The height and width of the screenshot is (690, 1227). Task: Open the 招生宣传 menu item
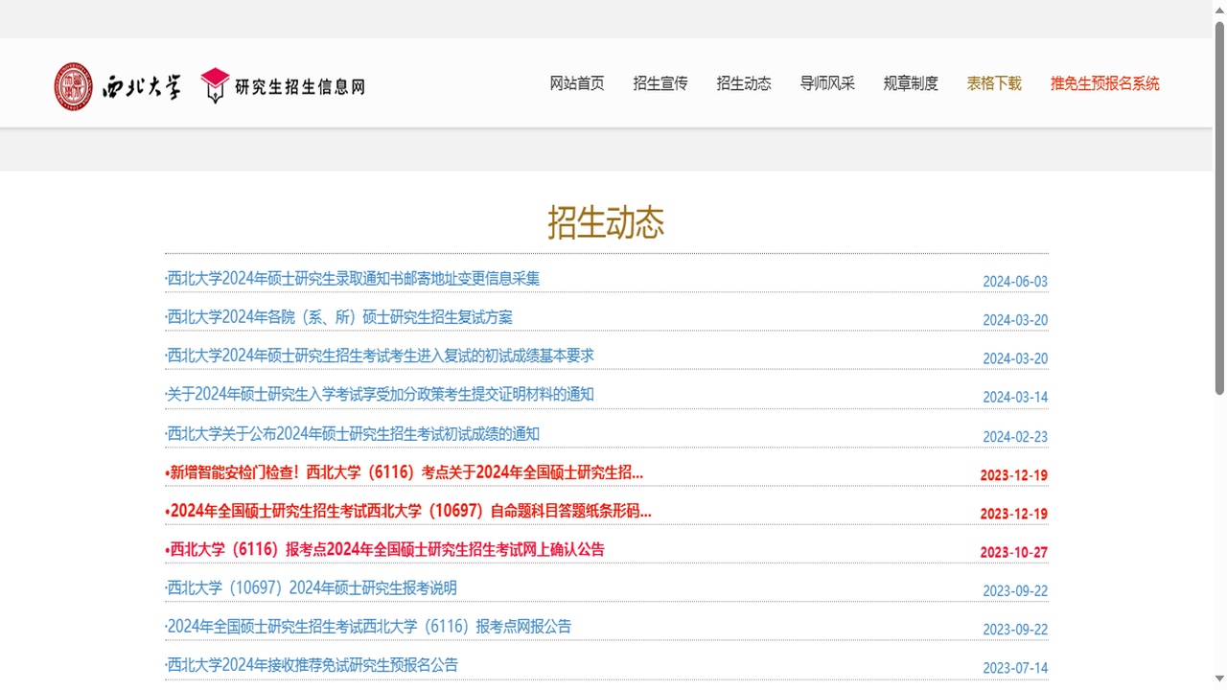pyautogui.click(x=660, y=83)
